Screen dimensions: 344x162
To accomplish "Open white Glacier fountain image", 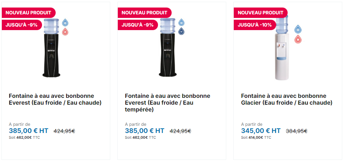I will (x=282, y=48).
